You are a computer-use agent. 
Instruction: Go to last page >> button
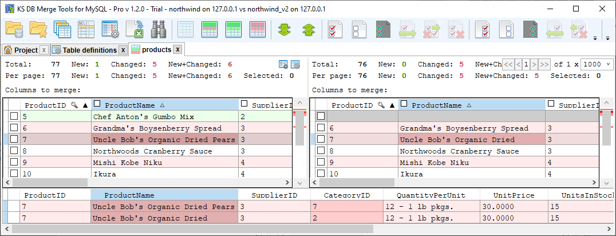point(544,64)
